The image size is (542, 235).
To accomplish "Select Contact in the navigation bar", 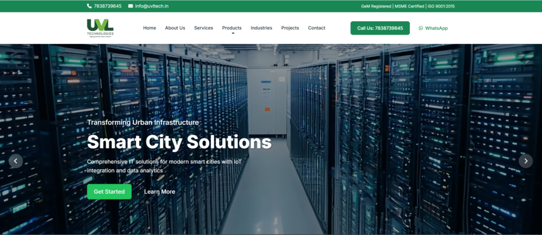I will pyautogui.click(x=317, y=28).
